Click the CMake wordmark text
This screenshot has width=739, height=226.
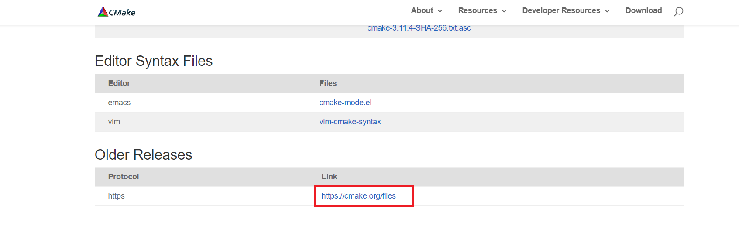tap(122, 13)
